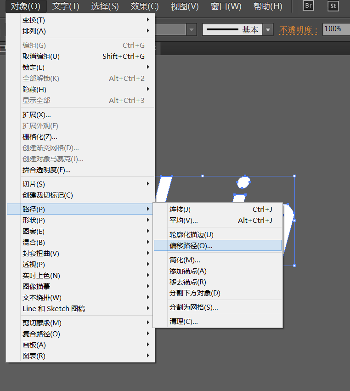Choose 取消编组(U) menu item

tap(81, 57)
